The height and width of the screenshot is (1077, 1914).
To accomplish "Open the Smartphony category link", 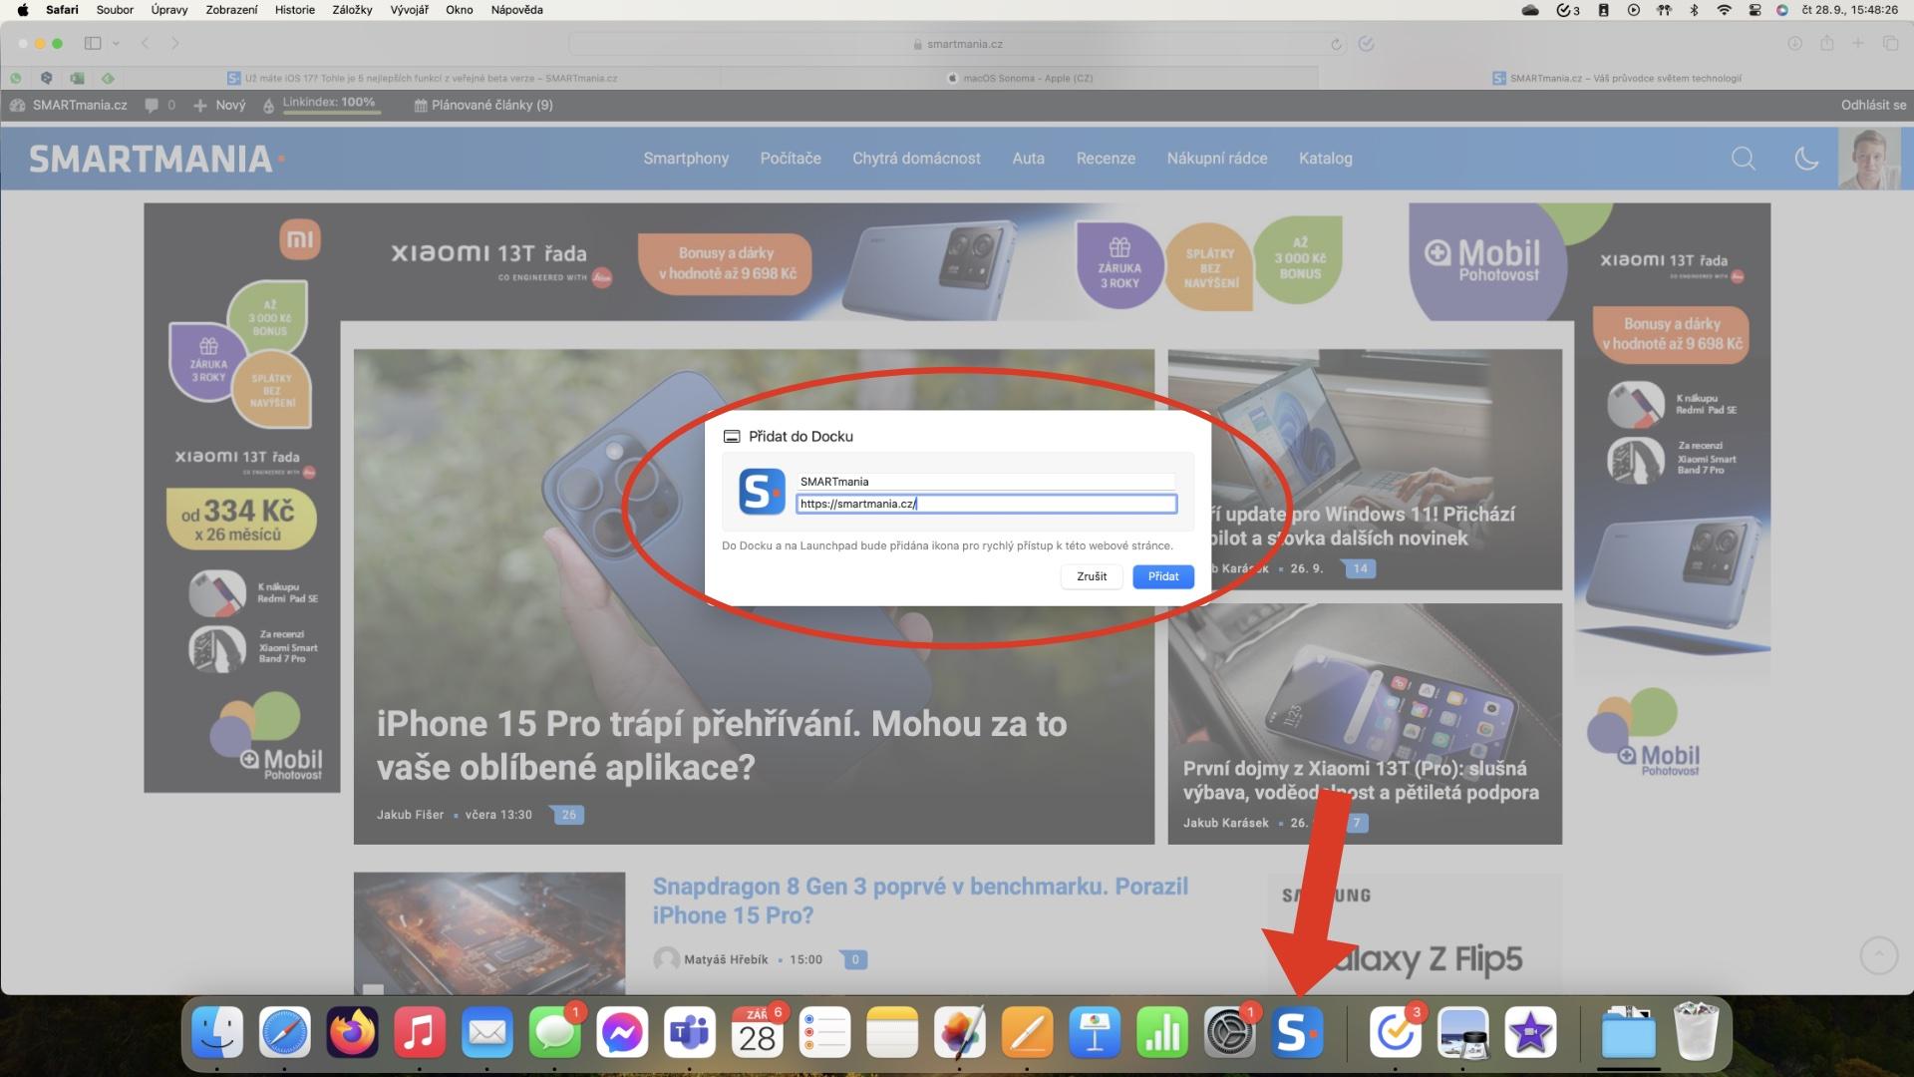I will [686, 159].
